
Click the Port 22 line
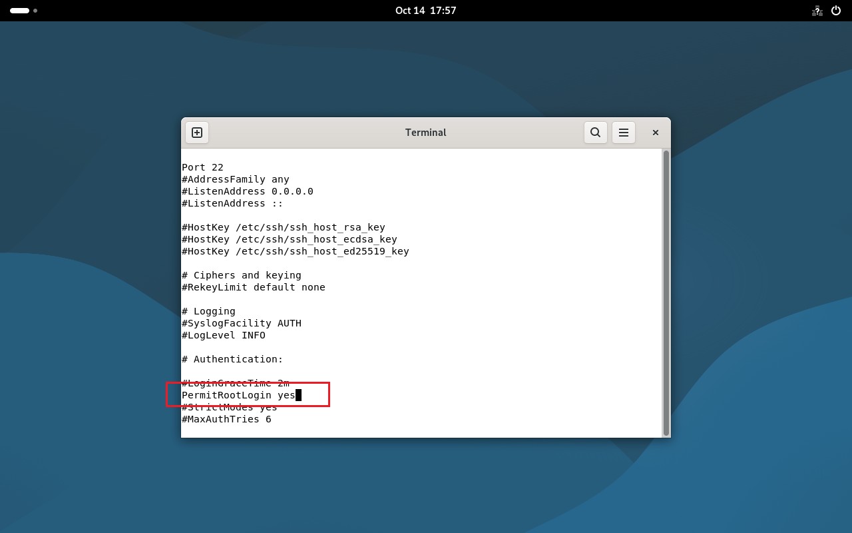pos(202,167)
